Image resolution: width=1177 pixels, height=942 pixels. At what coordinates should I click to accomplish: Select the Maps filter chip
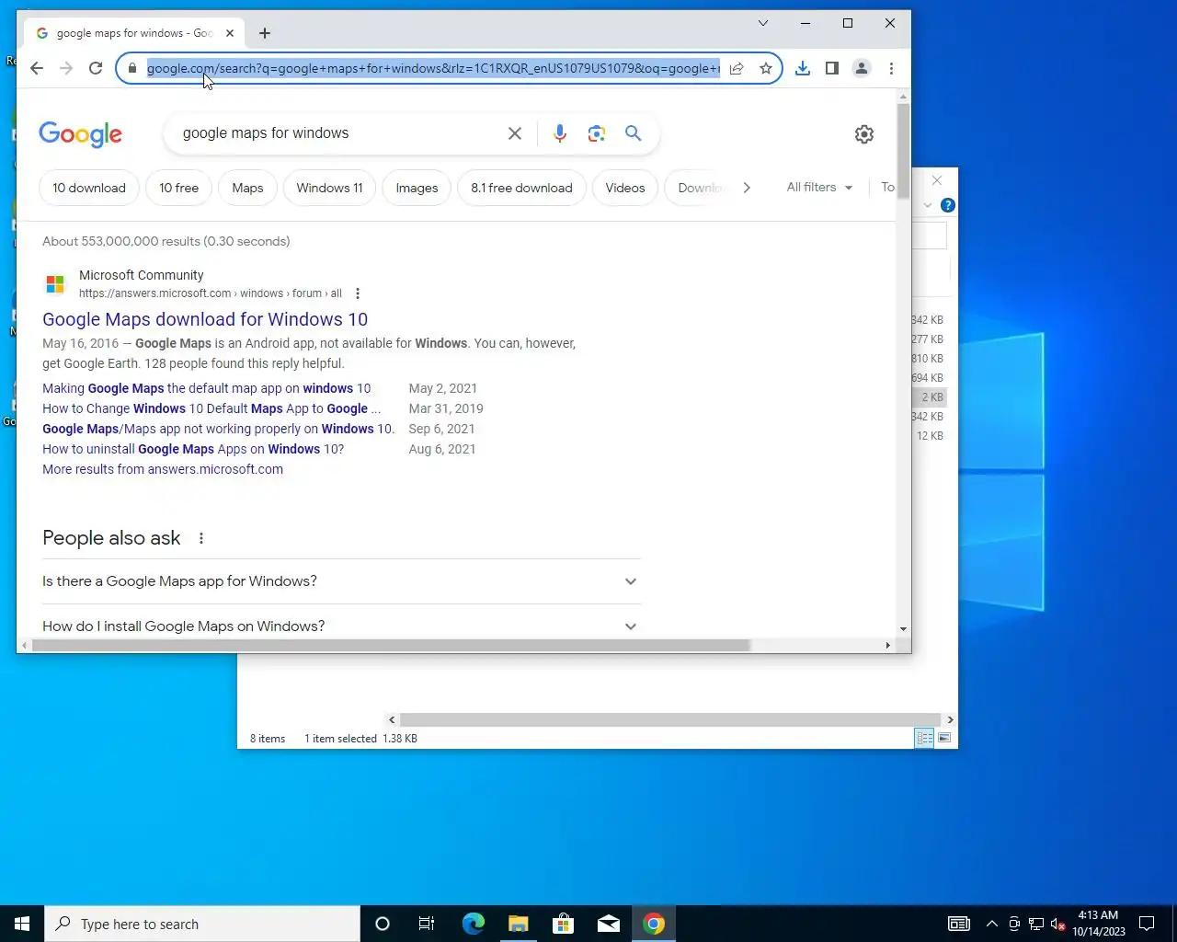[x=247, y=188]
